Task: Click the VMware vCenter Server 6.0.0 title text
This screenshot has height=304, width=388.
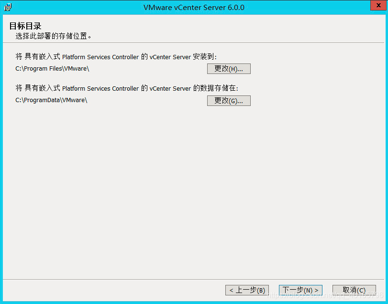Action: [194, 8]
